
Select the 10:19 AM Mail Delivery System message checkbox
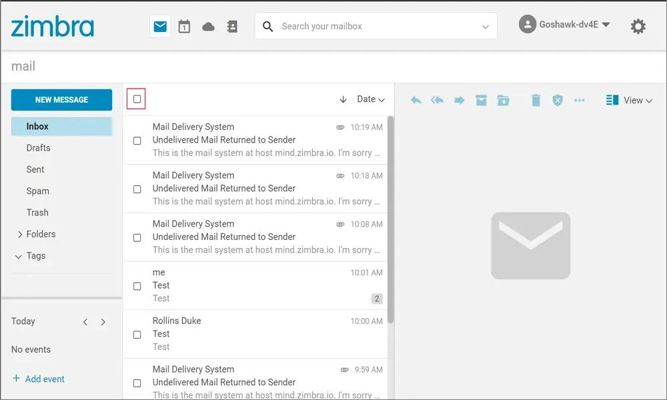(137, 141)
